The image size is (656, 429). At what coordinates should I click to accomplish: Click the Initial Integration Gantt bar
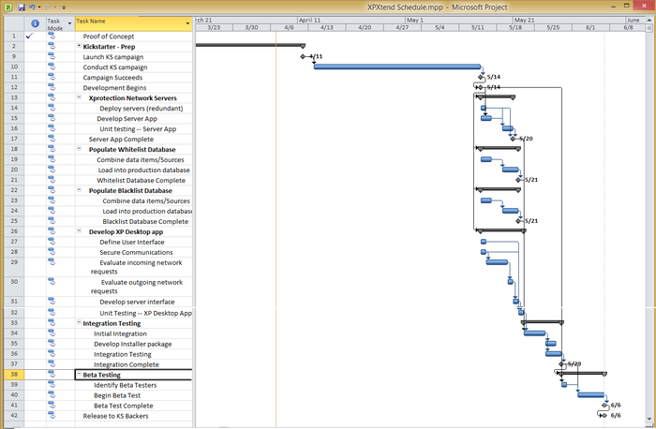(535, 333)
